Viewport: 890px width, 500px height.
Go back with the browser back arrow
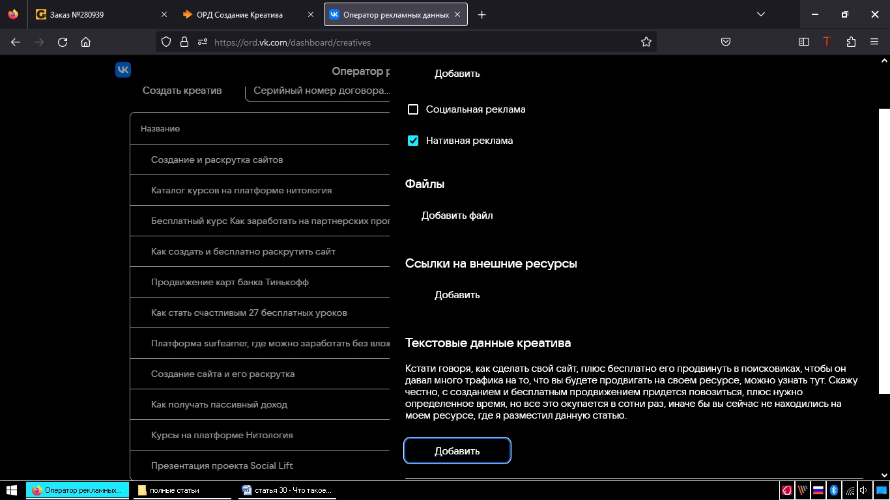(16, 42)
